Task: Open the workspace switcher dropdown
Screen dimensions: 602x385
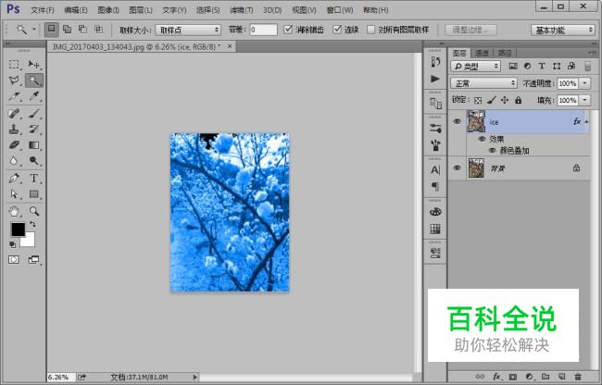Action: pos(563,30)
